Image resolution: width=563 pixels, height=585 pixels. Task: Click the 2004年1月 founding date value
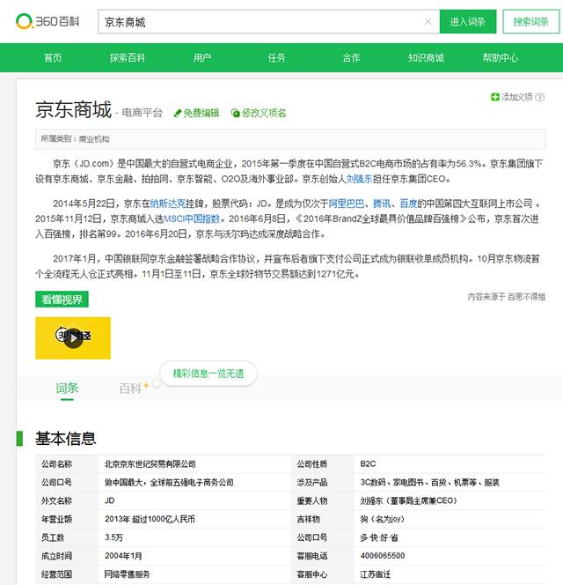123,556
